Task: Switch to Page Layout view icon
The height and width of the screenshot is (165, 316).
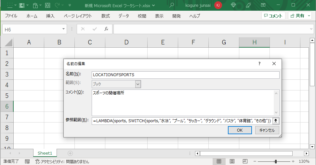Action: point(232,161)
